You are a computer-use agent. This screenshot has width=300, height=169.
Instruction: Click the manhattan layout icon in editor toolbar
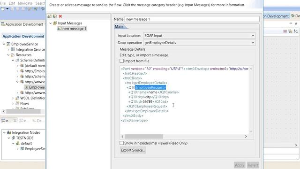[296, 31]
